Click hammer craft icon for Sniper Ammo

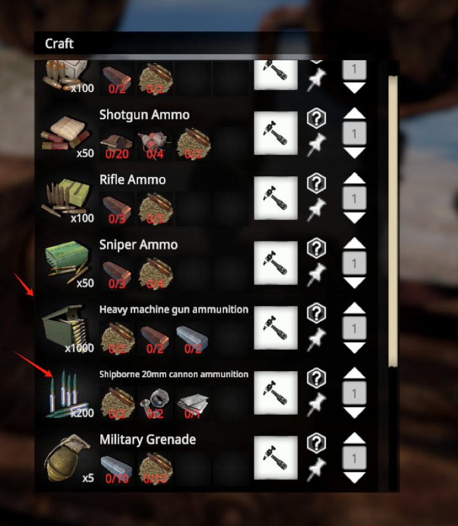pyautogui.click(x=276, y=263)
